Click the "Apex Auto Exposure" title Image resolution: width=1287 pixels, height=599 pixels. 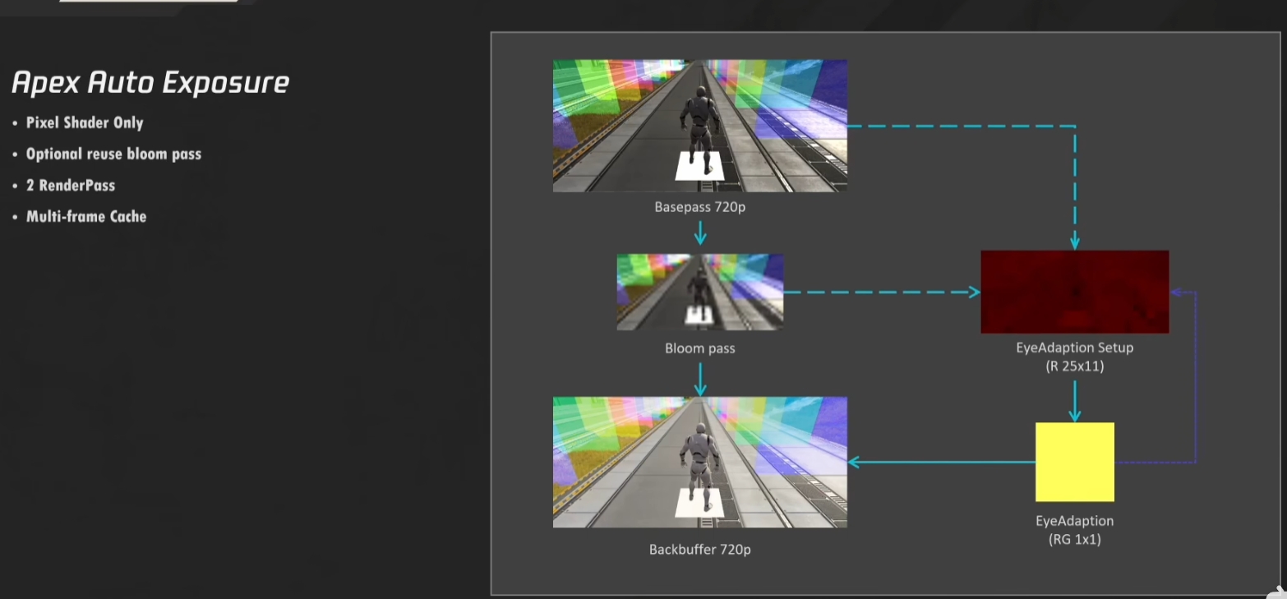coord(150,82)
